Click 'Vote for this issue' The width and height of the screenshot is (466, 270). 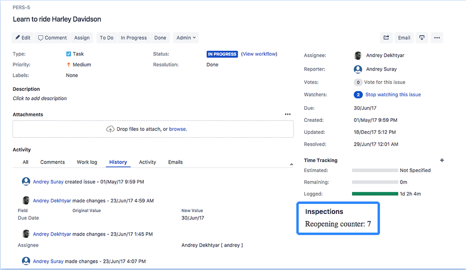point(385,82)
